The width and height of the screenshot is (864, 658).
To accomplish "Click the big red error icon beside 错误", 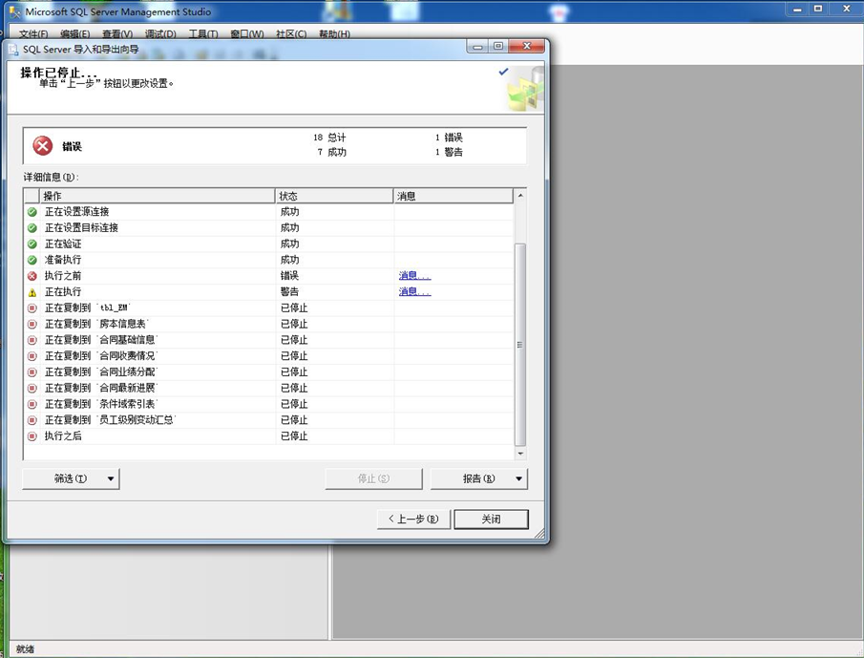I will [x=42, y=146].
